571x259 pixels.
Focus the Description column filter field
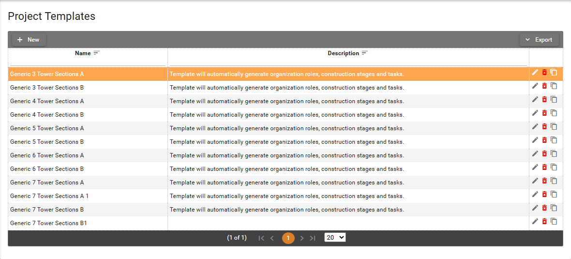[x=348, y=62]
